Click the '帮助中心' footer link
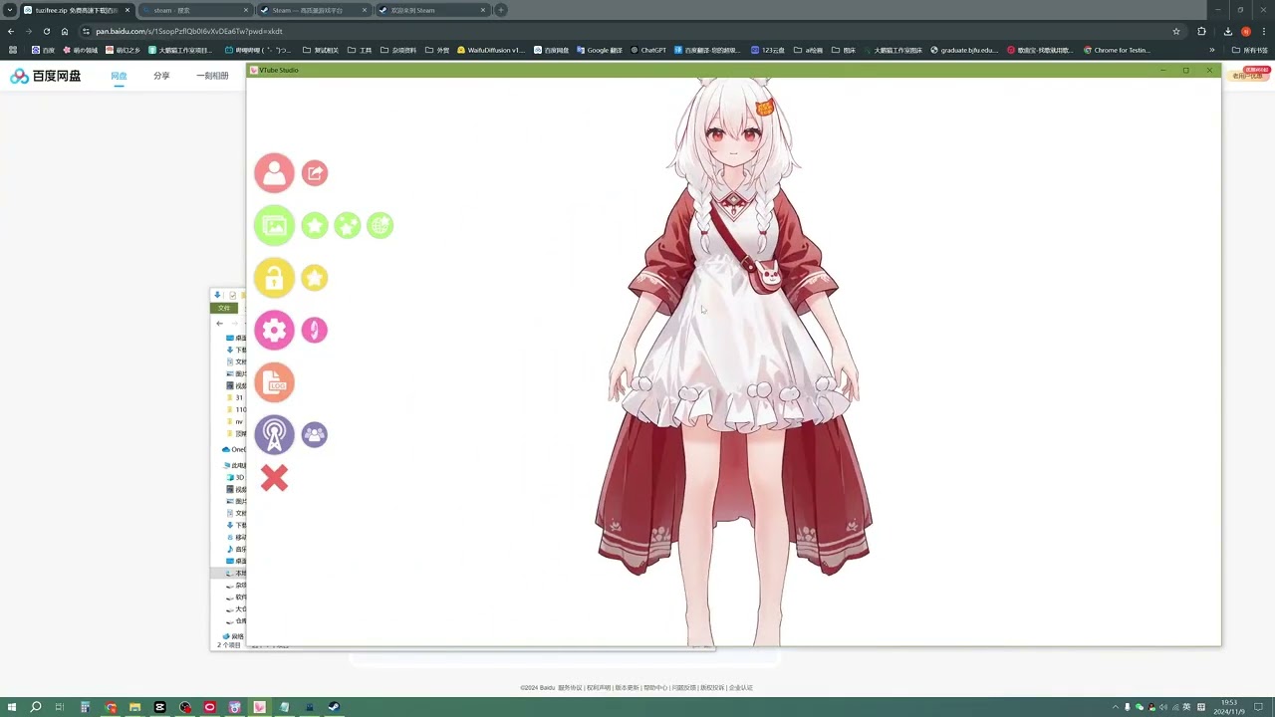 pos(655,688)
